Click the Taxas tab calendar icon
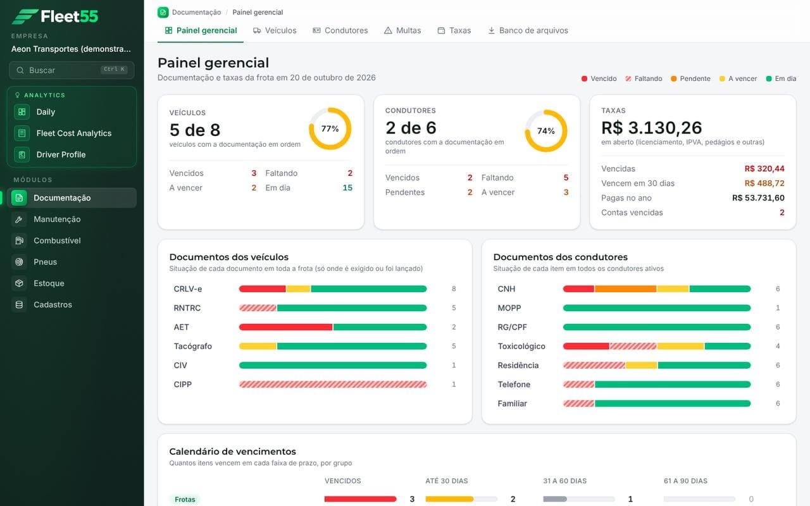 click(441, 30)
